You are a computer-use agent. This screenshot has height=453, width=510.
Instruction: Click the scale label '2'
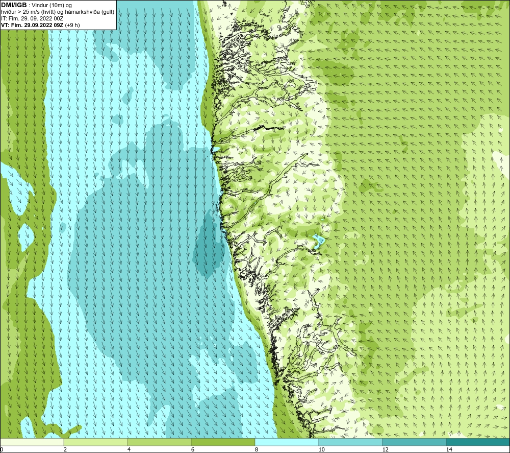(x=65, y=449)
